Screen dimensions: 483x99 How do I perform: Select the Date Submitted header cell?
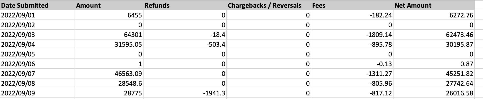[x=37, y=5]
